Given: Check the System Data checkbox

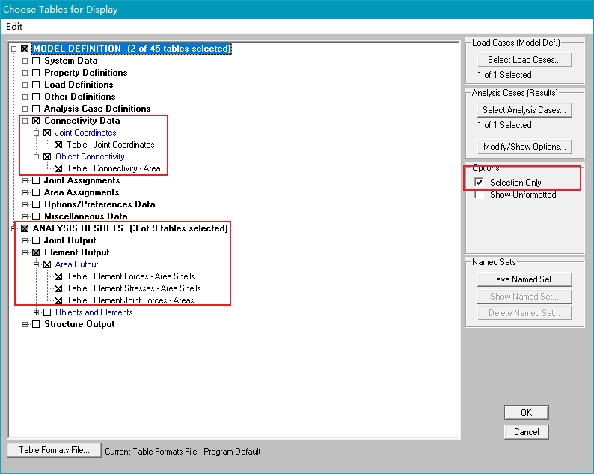Looking at the screenshot, I should tap(36, 61).
